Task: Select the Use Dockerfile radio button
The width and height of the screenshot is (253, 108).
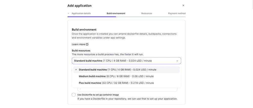Action: tap(74, 95)
